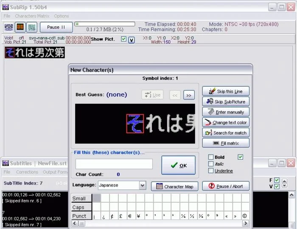This screenshot has height=229, width=297.
Task: Open Output Format menu in Subtitles window
Action: [x=55, y=172]
